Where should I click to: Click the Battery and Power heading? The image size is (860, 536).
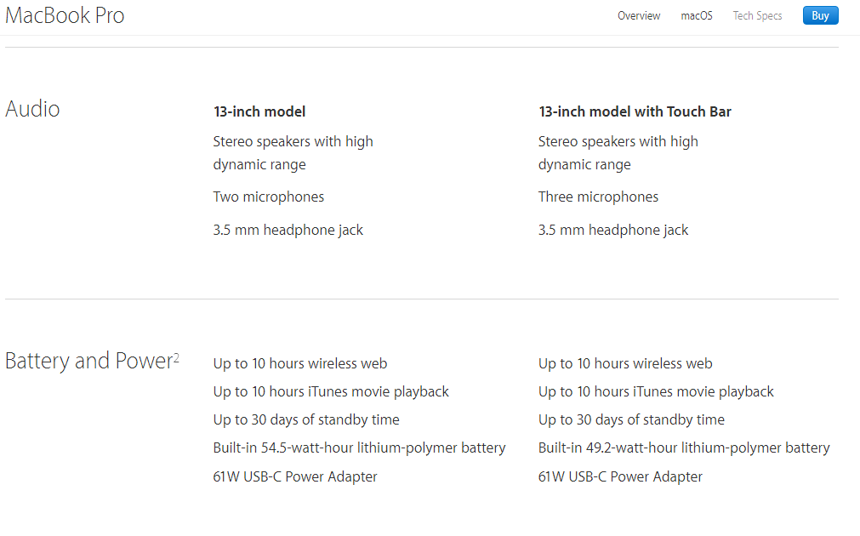[x=88, y=361]
